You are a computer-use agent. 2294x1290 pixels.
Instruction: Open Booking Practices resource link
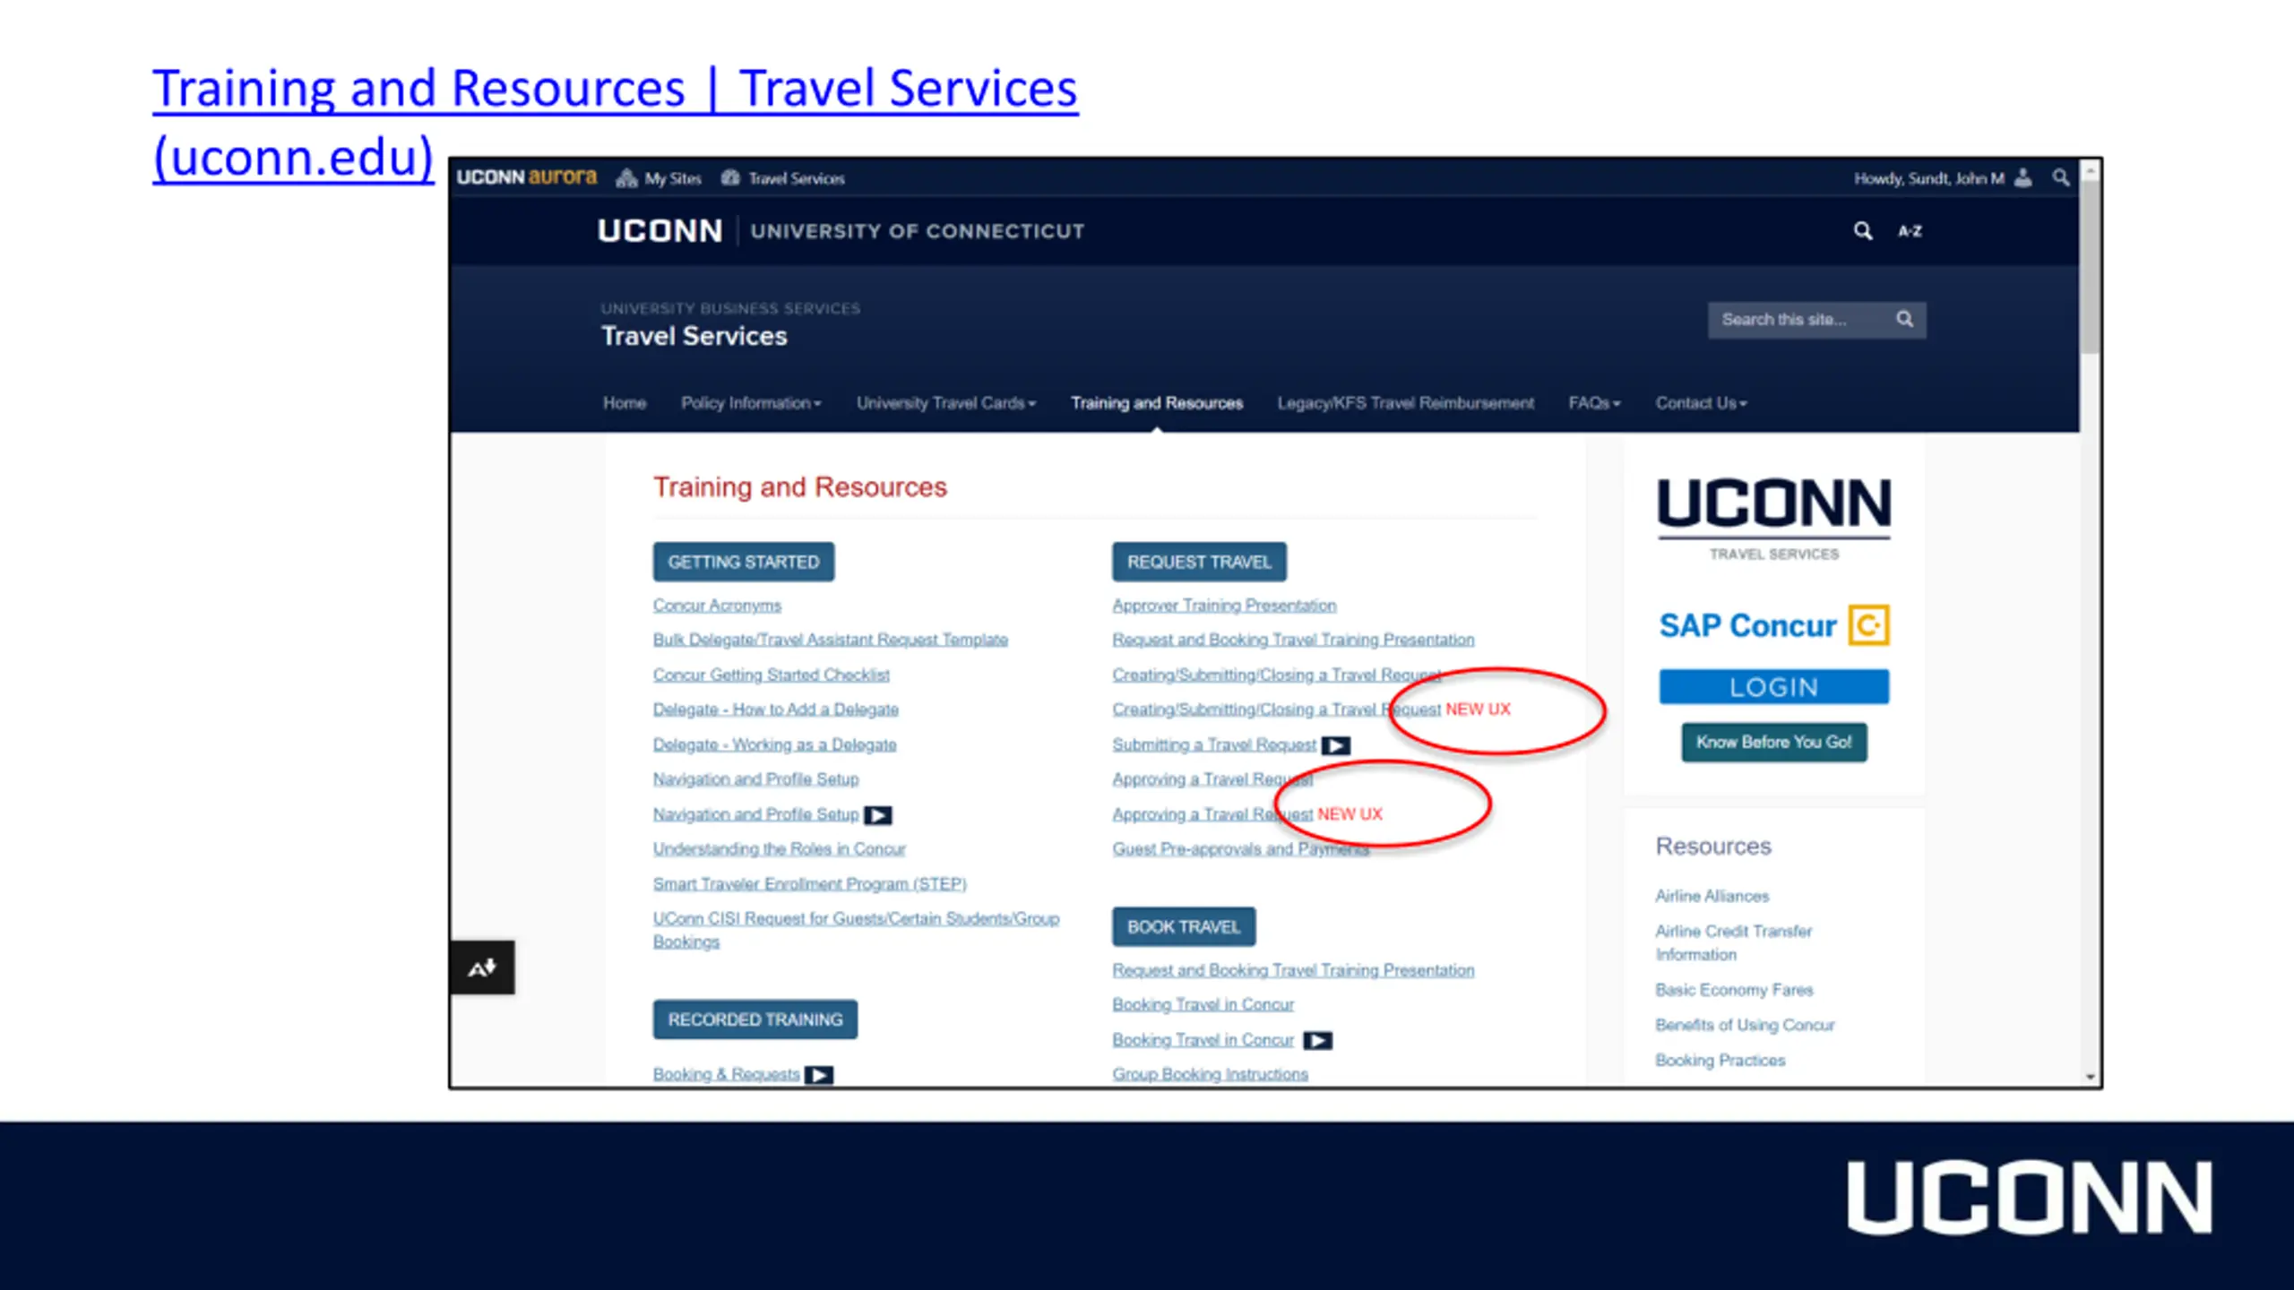[x=1720, y=1061]
